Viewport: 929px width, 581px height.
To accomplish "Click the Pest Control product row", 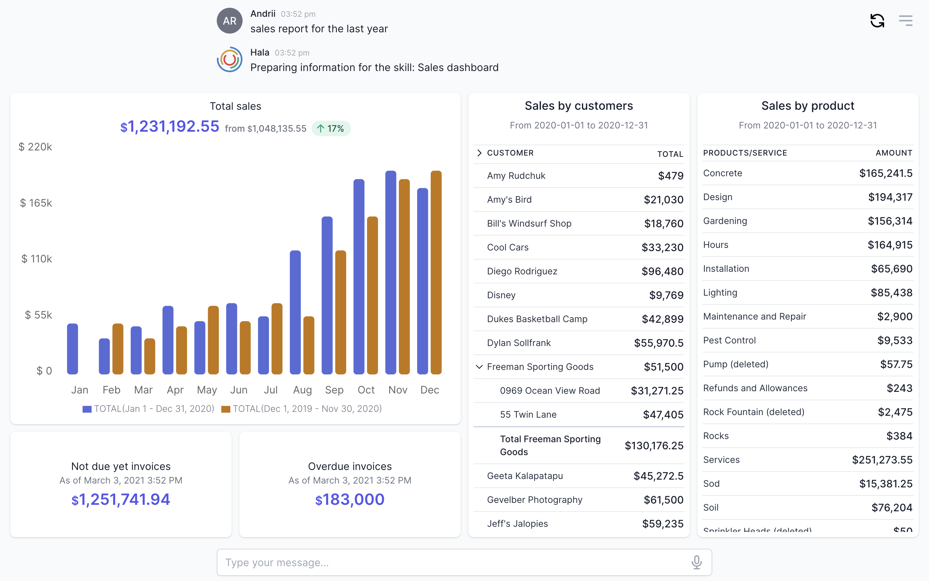I will click(x=808, y=340).
